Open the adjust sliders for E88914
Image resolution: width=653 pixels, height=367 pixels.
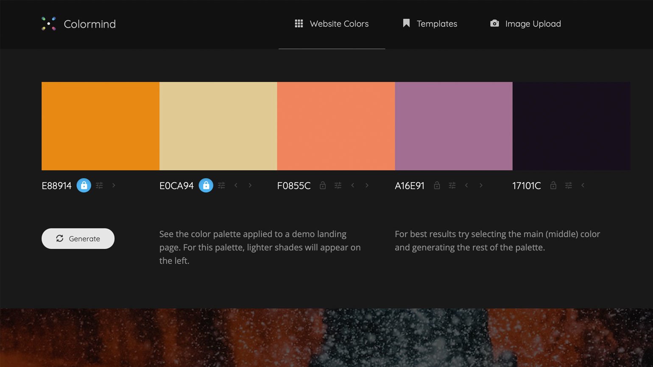pos(99,185)
